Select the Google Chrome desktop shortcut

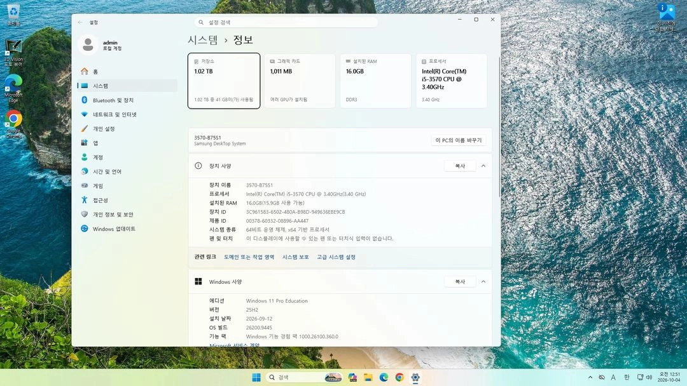tap(13, 124)
